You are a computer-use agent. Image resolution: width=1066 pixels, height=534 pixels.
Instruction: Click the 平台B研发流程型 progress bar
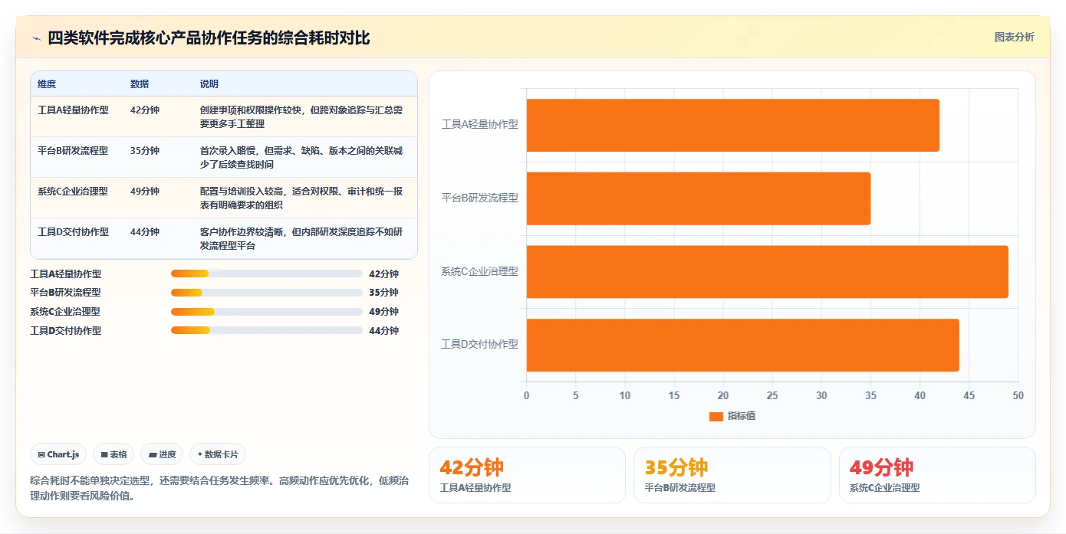(x=266, y=293)
